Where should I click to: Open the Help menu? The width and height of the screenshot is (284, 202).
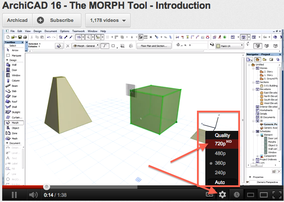[103, 31]
